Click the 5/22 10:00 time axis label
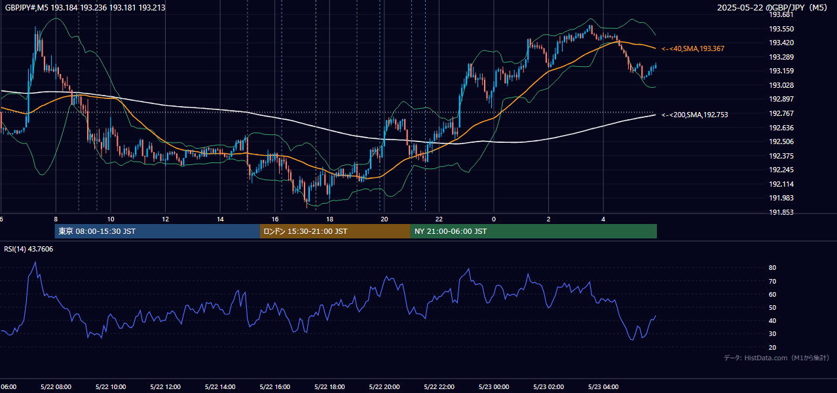 pos(111,386)
